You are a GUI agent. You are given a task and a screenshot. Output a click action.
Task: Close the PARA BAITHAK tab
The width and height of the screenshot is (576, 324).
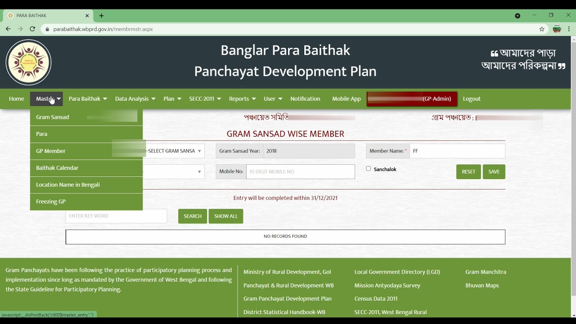click(87, 15)
